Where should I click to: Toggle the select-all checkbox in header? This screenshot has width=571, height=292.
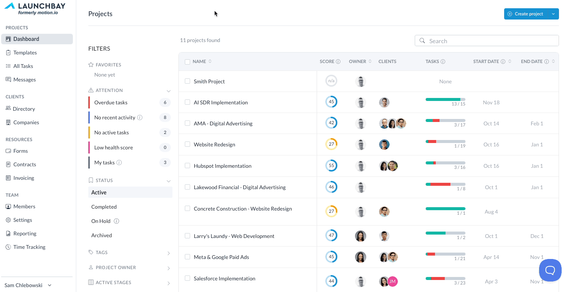[187, 62]
